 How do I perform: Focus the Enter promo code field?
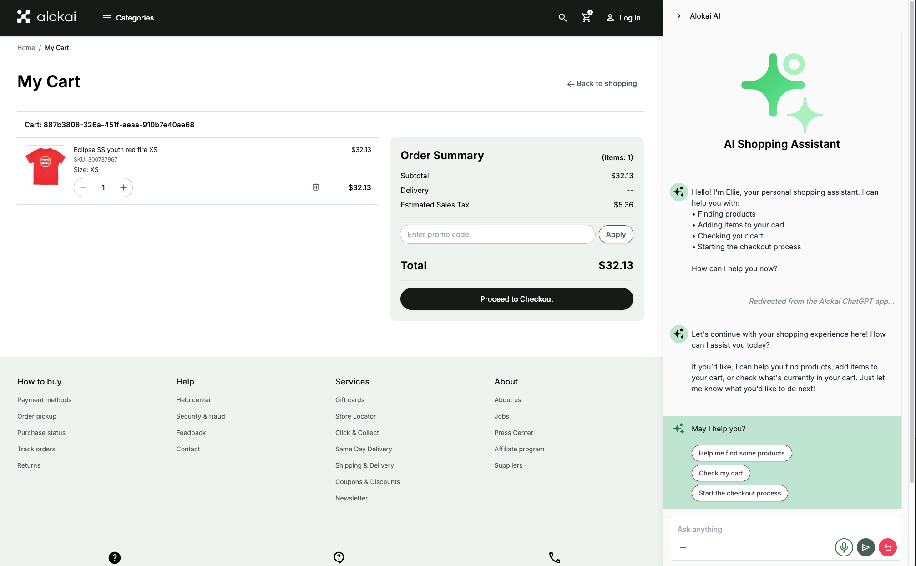coord(497,234)
